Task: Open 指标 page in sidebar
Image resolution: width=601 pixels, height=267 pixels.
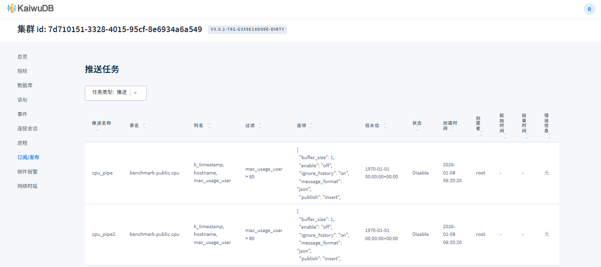Action: pyautogui.click(x=23, y=71)
